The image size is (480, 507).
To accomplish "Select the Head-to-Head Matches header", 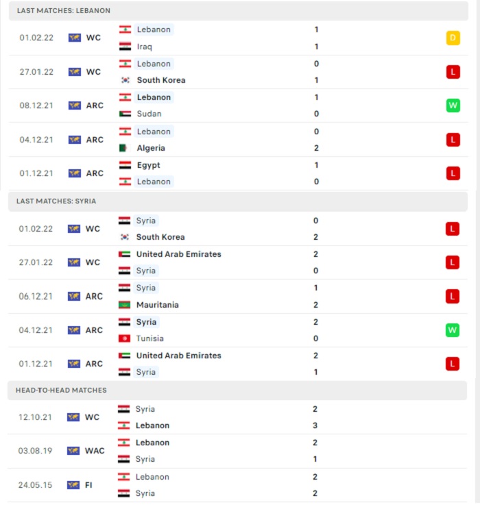I will 237,391.
